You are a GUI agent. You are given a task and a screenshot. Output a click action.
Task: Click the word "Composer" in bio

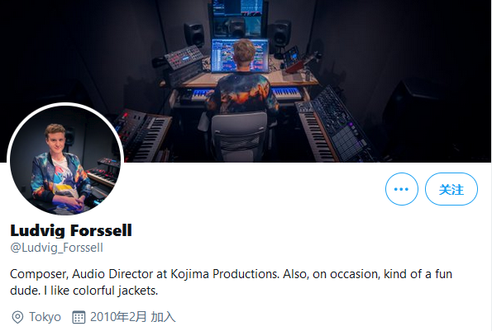40,274
